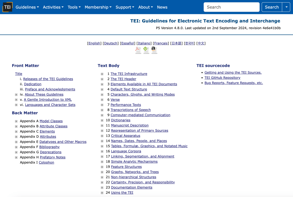Open the TEI GitHub Repository link
This screenshot has height=197, width=293.
[222, 78]
